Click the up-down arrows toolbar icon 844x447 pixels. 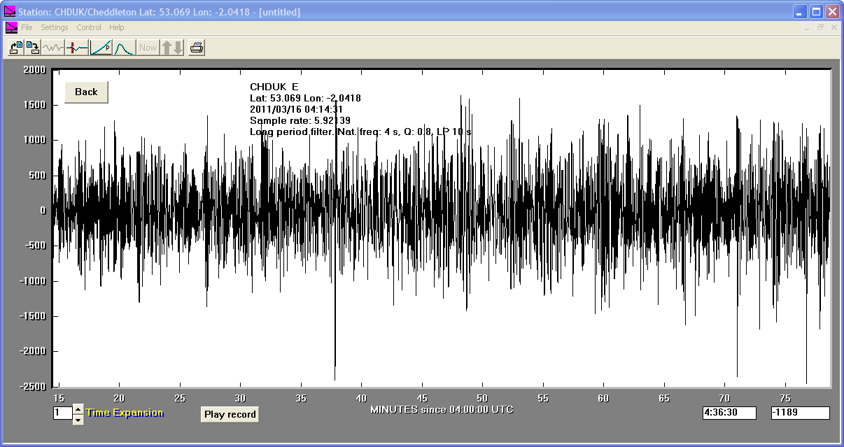click(171, 48)
